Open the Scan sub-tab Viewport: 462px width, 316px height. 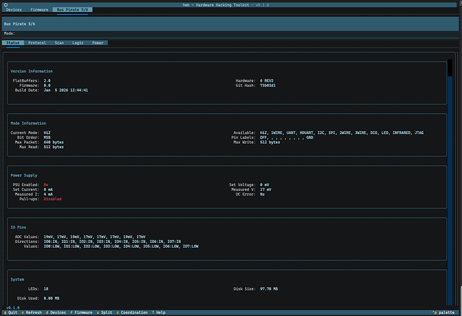[x=60, y=43]
